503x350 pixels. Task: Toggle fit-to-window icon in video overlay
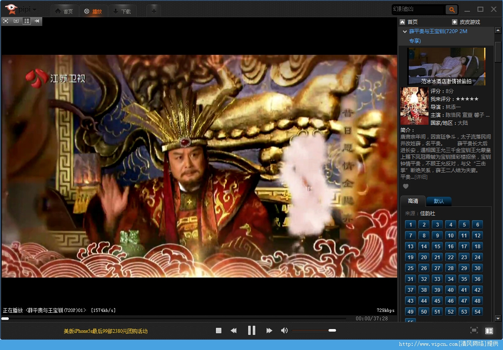coord(5,21)
